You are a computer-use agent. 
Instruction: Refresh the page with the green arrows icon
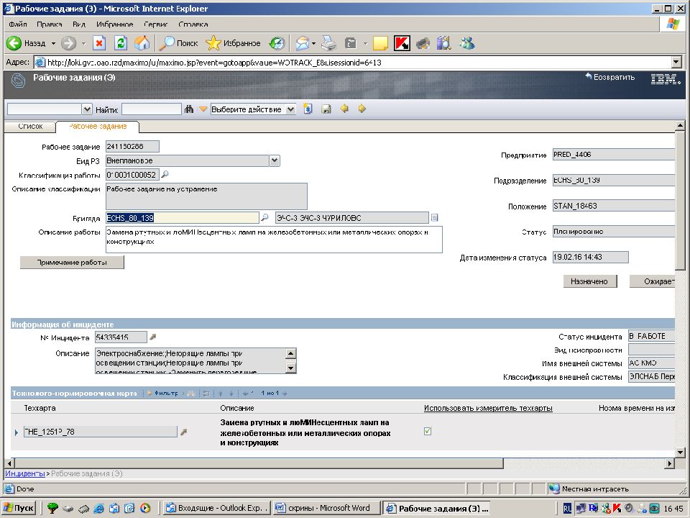121,43
